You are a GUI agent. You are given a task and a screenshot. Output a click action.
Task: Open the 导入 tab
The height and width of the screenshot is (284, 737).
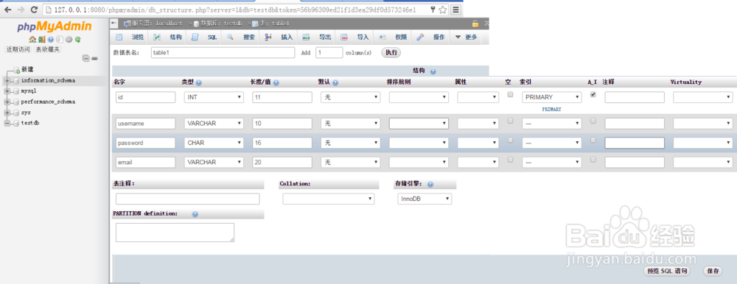point(355,37)
